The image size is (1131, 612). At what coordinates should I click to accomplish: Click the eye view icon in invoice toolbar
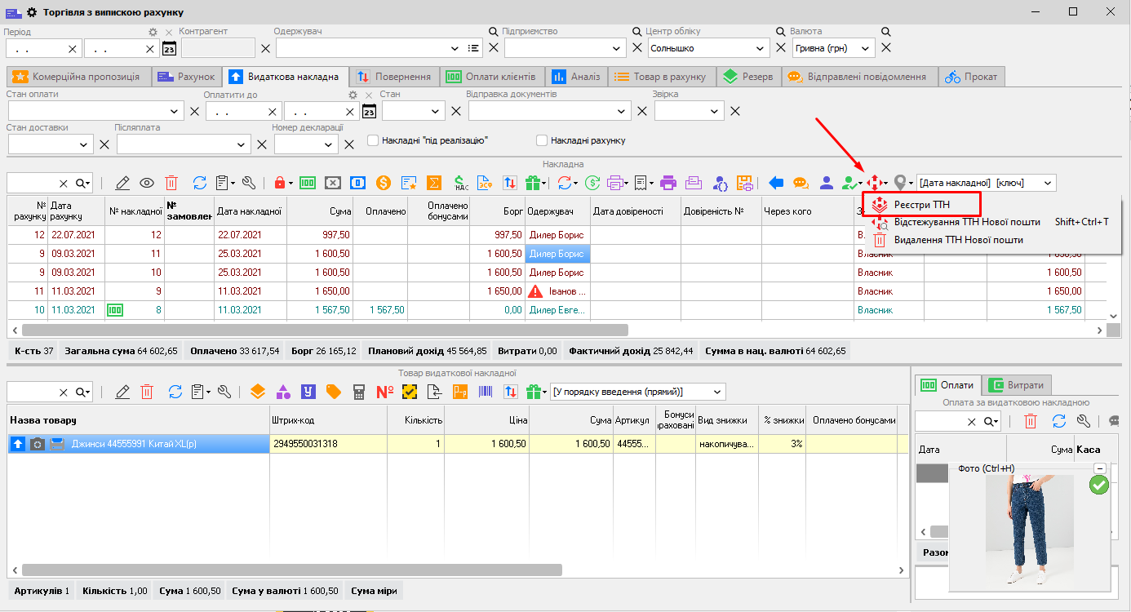pos(147,183)
